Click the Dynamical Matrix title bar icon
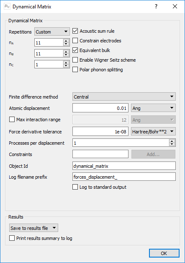 click(x=7, y=7)
